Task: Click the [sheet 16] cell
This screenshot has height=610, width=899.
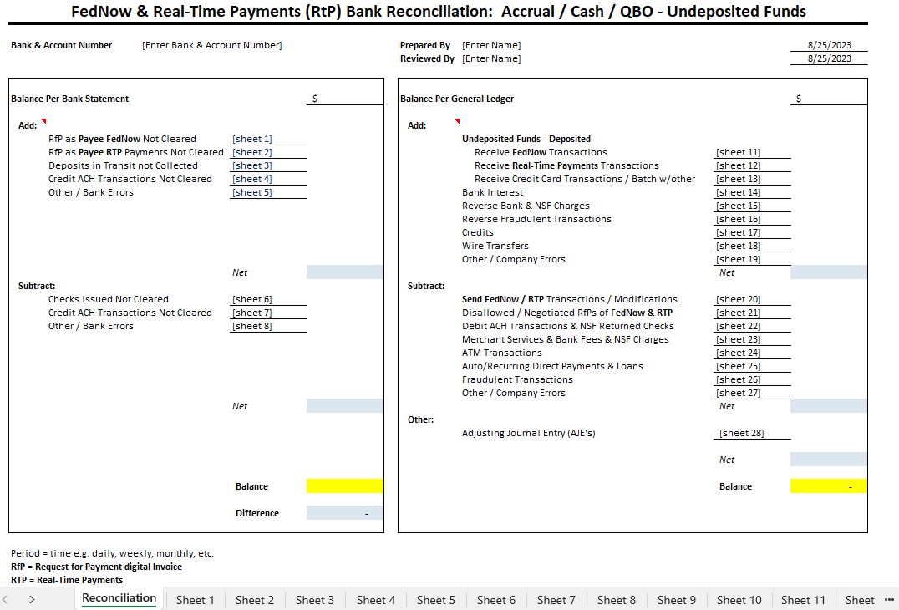Action: 752,219
